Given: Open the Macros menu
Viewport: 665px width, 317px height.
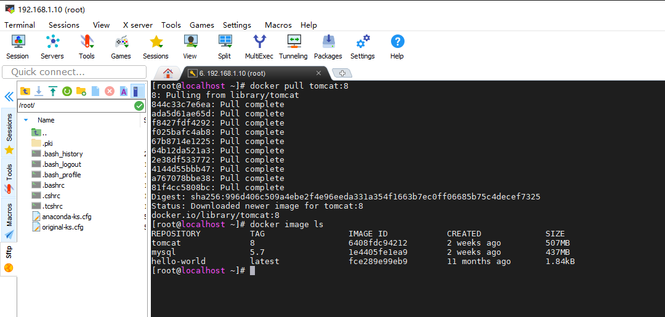Looking at the screenshot, I should coord(278,25).
